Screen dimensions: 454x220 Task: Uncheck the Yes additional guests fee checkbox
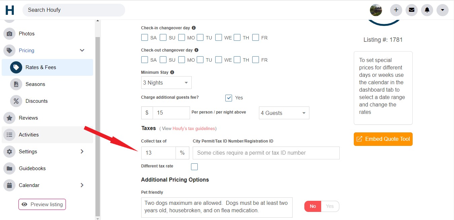[229, 98]
